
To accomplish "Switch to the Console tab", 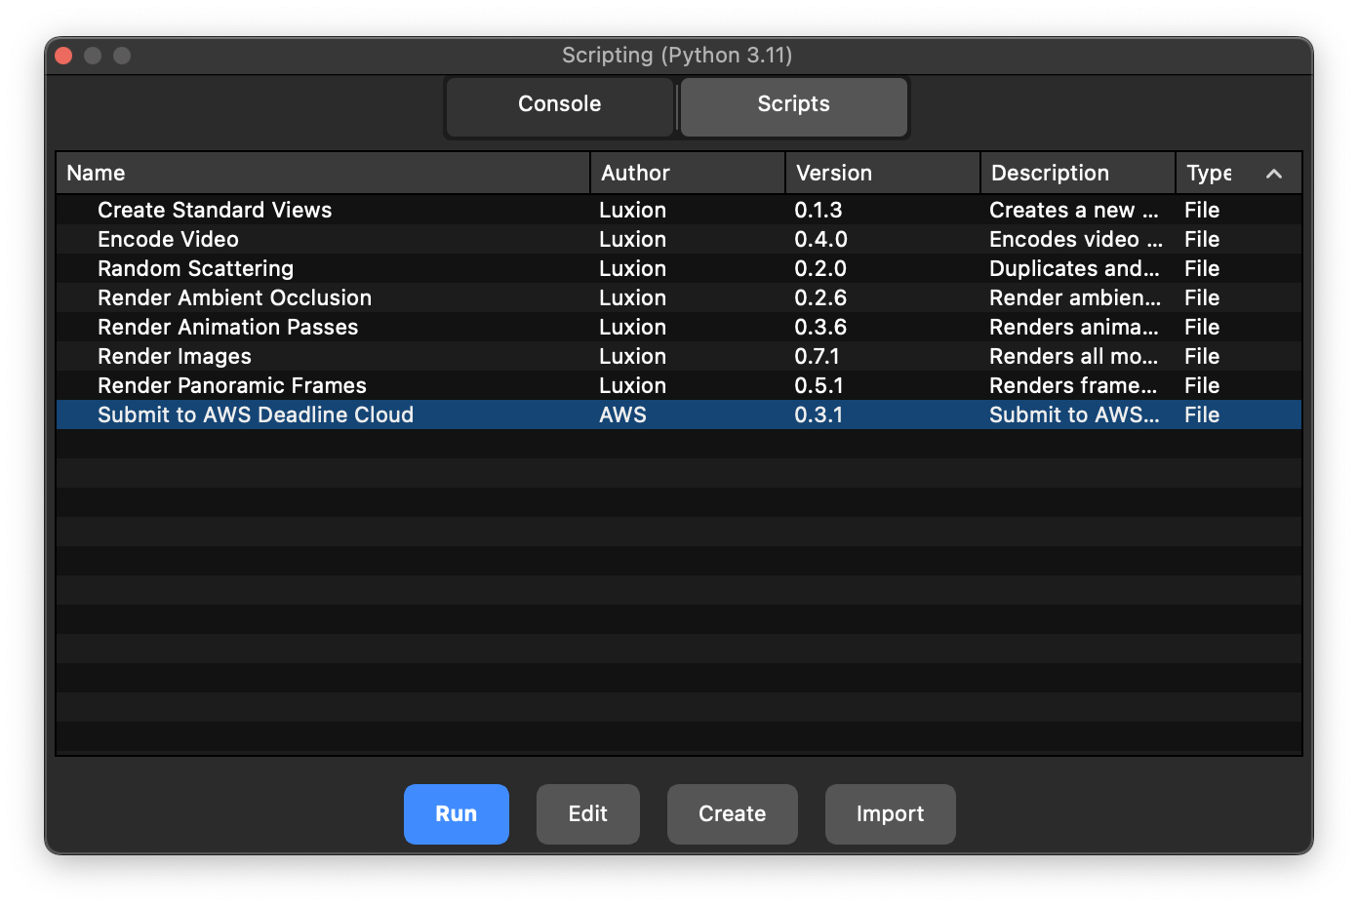I will click(x=558, y=103).
